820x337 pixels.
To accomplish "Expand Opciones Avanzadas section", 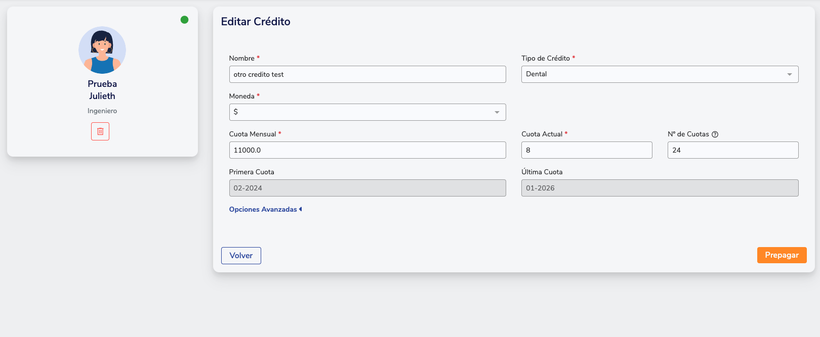I will [x=265, y=209].
